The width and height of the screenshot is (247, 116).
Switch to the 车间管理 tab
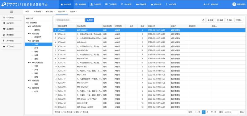[x=37, y=12]
